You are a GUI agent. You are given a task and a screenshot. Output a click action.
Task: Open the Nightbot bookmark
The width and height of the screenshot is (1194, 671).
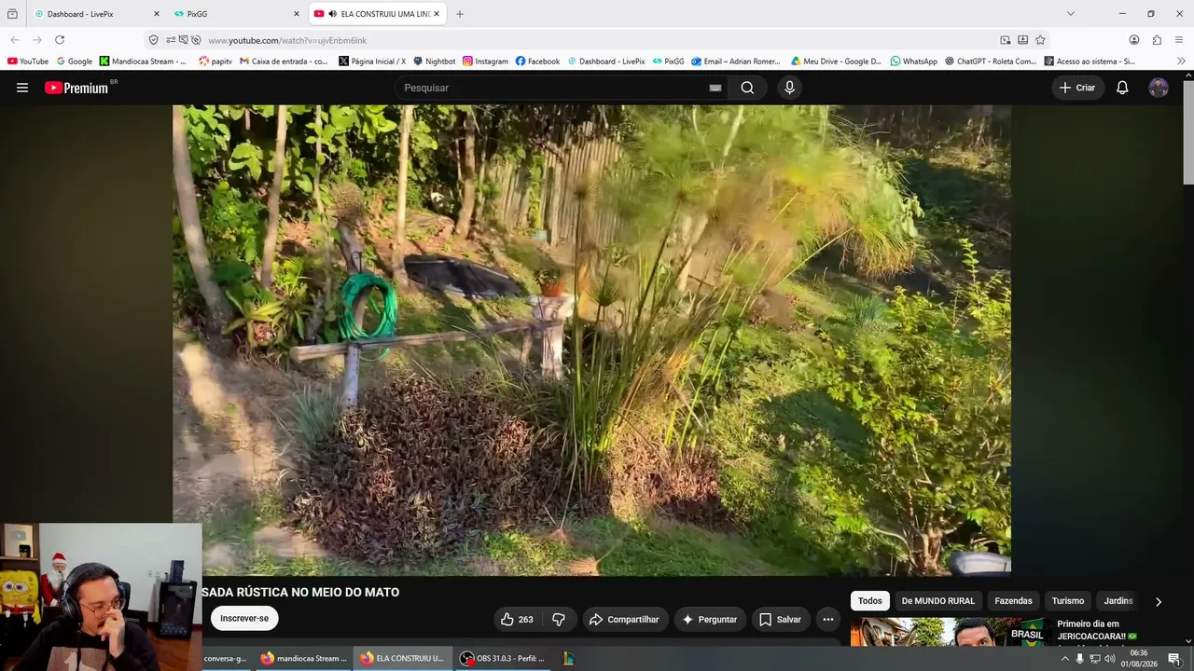click(x=434, y=62)
